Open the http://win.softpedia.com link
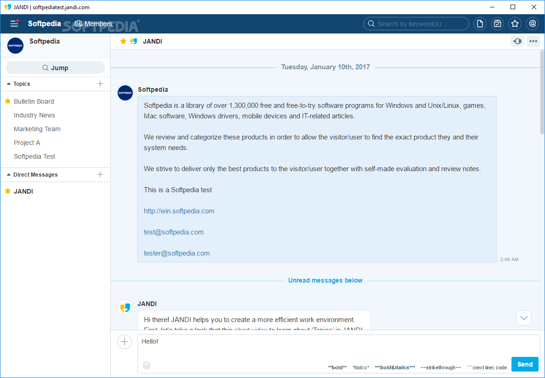545x378 pixels. coord(179,211)
